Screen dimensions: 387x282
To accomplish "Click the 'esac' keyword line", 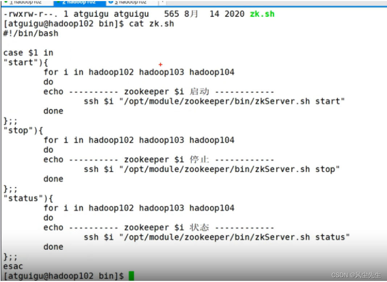I will pos(13,266).
